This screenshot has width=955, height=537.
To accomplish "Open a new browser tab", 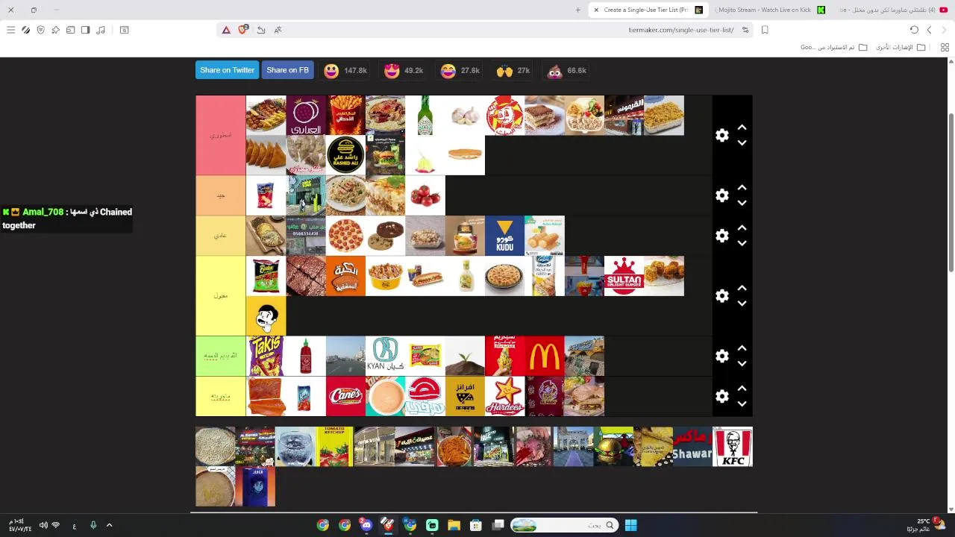I will [x=577, y=10].
